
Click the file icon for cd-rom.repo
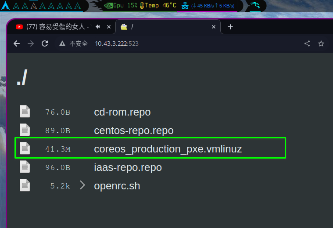coord(25,111)
